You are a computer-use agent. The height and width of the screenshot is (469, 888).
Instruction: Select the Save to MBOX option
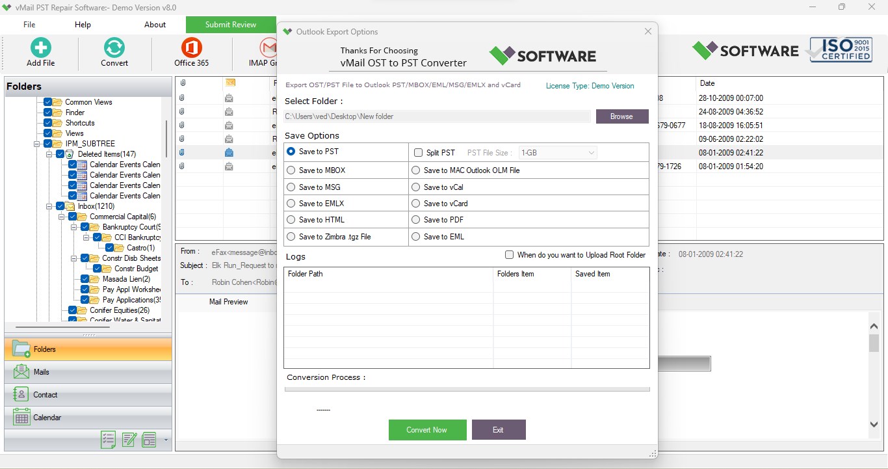click(x=291, y=170)
